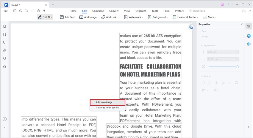Click the Search Tools field
The height and width of the screenshot is (138, 253).
pos(197,11)
